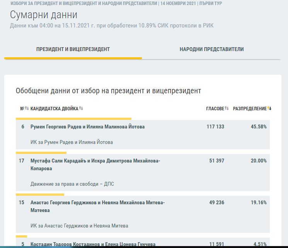Click the Разпределение column header text
This screenshot has width=288, height=248.
(x=250, y=109)
